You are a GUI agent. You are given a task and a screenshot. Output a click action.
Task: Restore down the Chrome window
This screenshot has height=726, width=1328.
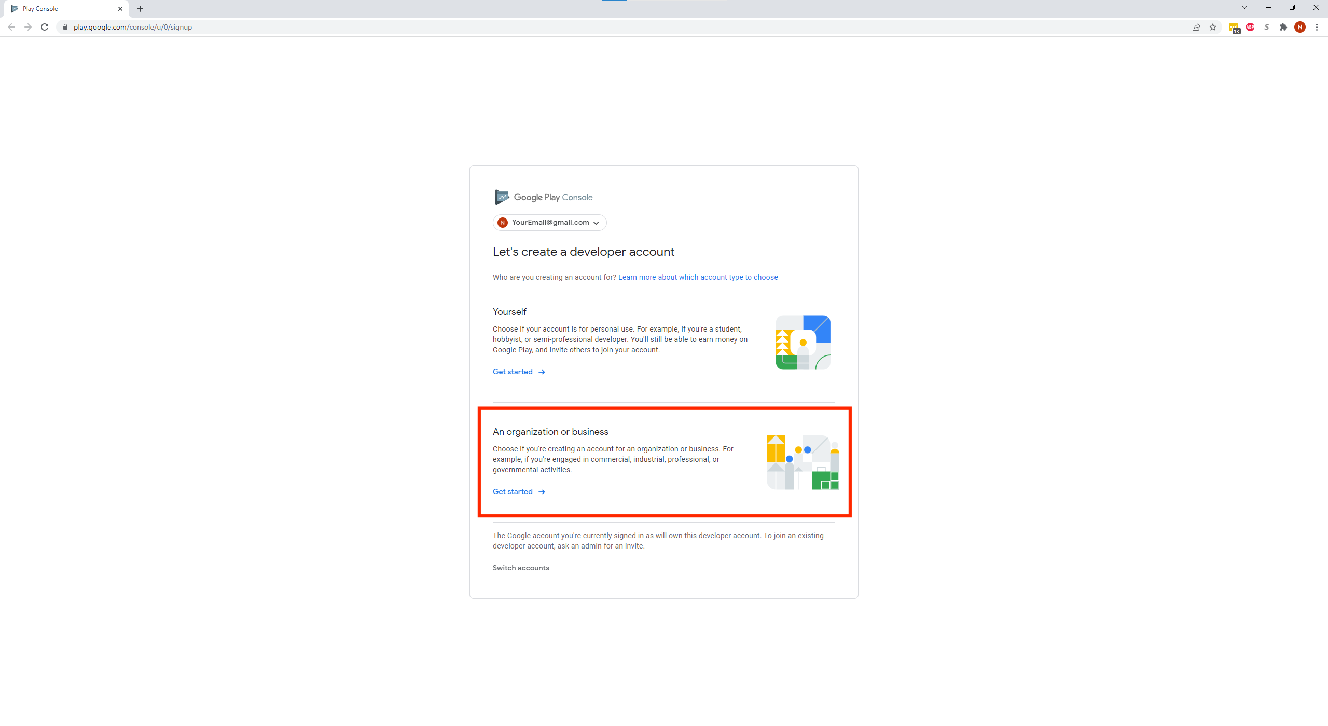[x=1292, y=7]
